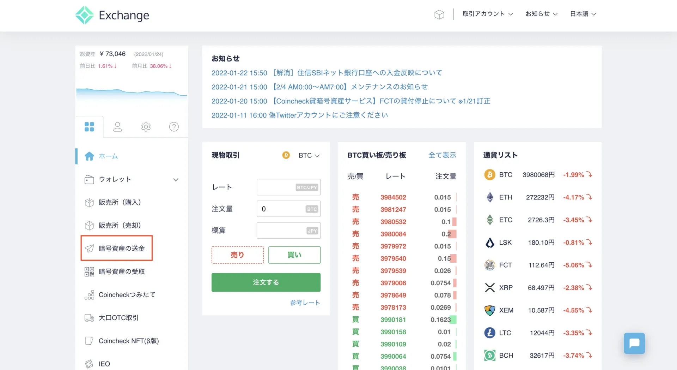Viewport: 677px width, 370px height.
Task: Select the BTC bitcoin icon in 通貨リスト
Action: click(x=489, y=174)
